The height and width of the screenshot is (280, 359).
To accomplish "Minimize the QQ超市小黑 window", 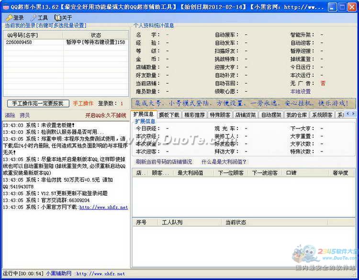I will click(x=332, y=7).
